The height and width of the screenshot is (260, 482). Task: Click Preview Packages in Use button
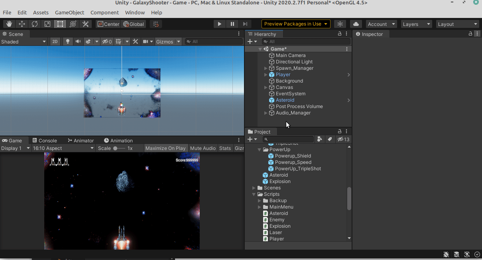(296, 24)
